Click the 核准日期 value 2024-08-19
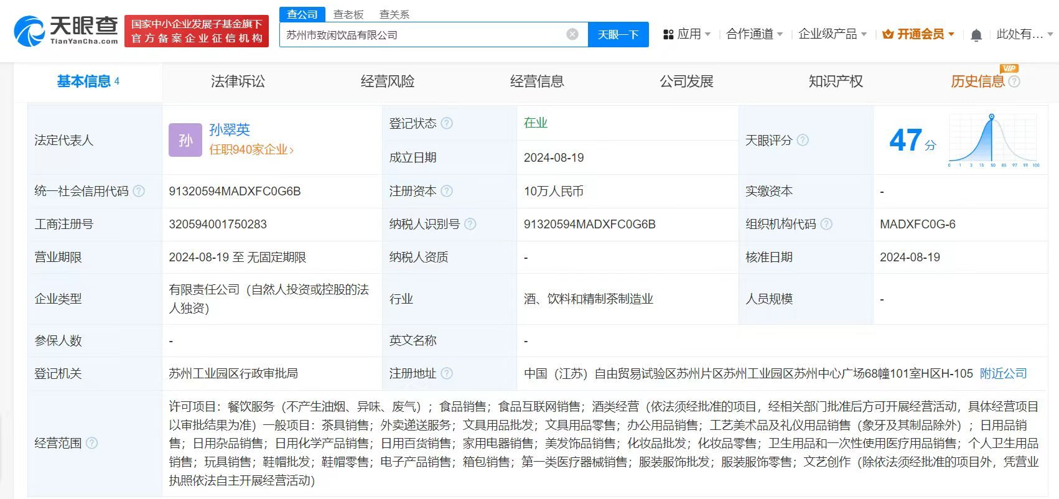The width and height of the screenshot is (1059, 499). click(x=910, y=257)
